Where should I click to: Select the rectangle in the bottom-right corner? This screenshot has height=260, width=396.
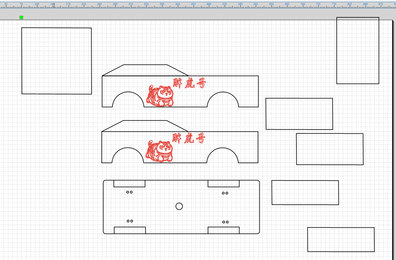click(x=341, y=240)
